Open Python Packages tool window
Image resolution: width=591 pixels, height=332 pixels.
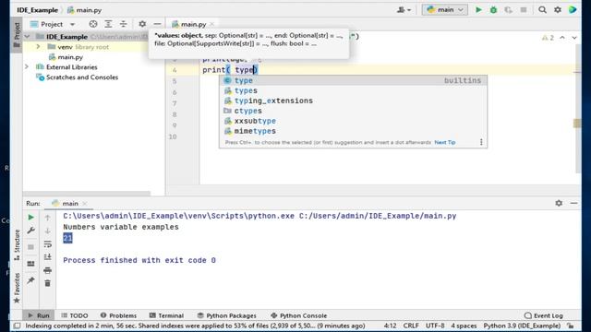click(x=227, y=315)
